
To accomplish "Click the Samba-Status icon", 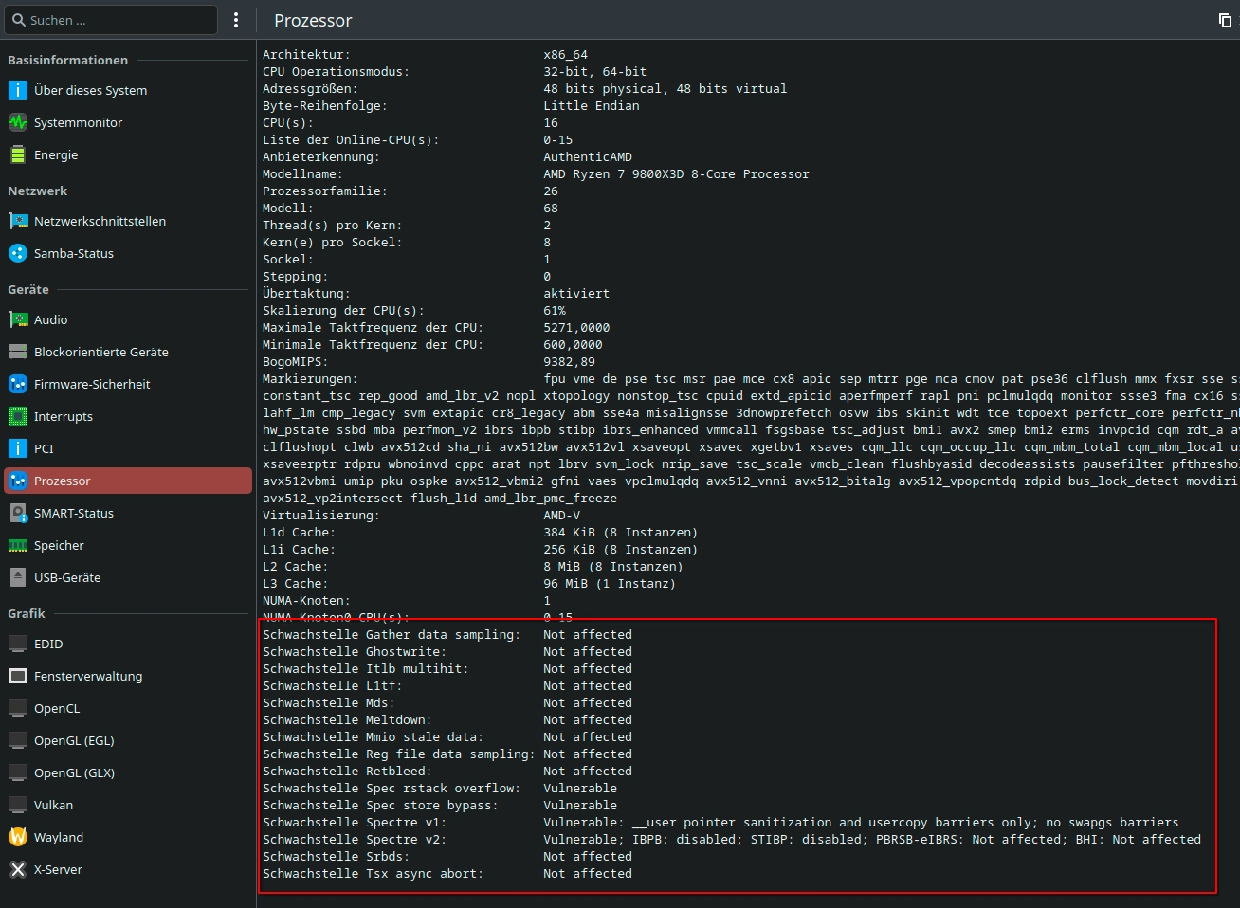I will point(18,253).
